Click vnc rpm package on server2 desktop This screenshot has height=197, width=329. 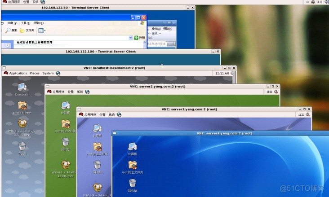click(x=65, y=166)
